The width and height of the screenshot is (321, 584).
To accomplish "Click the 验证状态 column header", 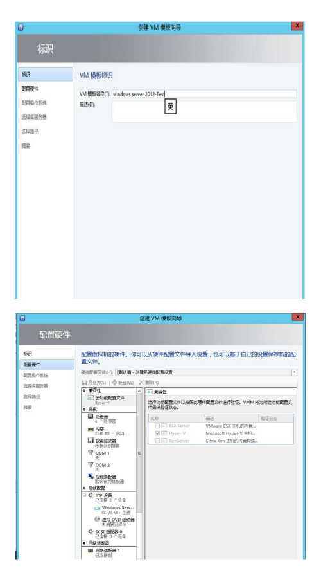I will [x=275, y=418].
